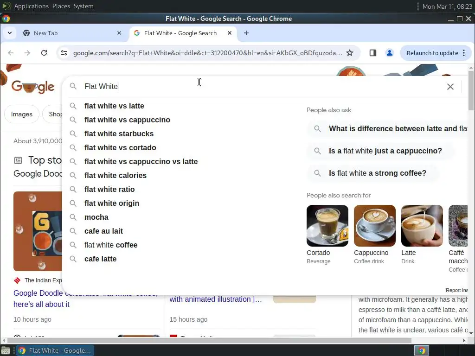This screenshot has height=356, width=475.
Task: Switch to the New Tab tab
Action: [x=72, y=33]
